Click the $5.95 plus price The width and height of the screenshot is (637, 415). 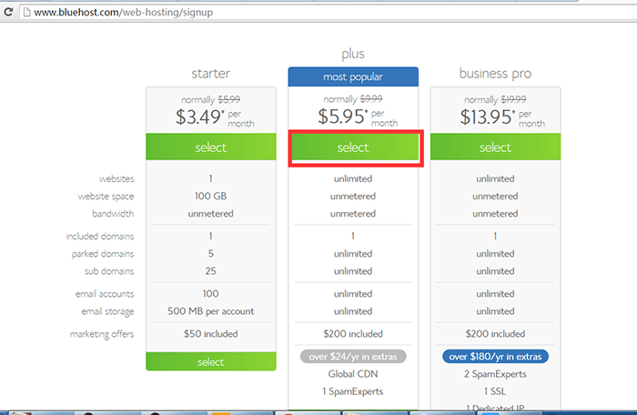[342, 116]
